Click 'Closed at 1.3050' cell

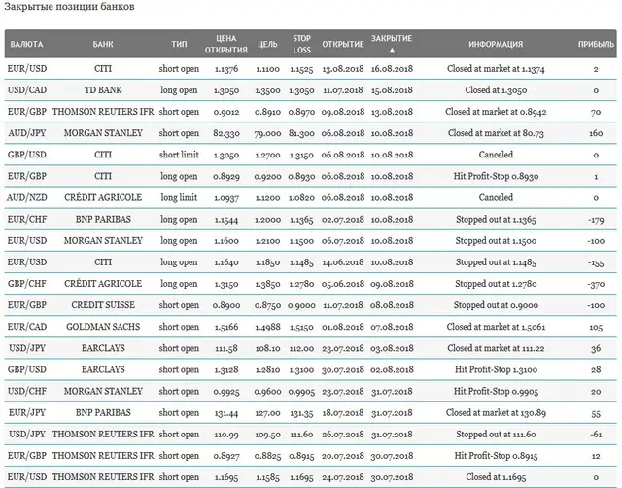tap(496, 90)
